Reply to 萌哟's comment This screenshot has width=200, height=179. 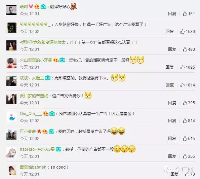[x=172, y=14]
